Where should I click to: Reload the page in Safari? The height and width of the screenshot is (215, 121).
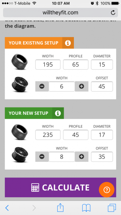click(x=113, y=13)
